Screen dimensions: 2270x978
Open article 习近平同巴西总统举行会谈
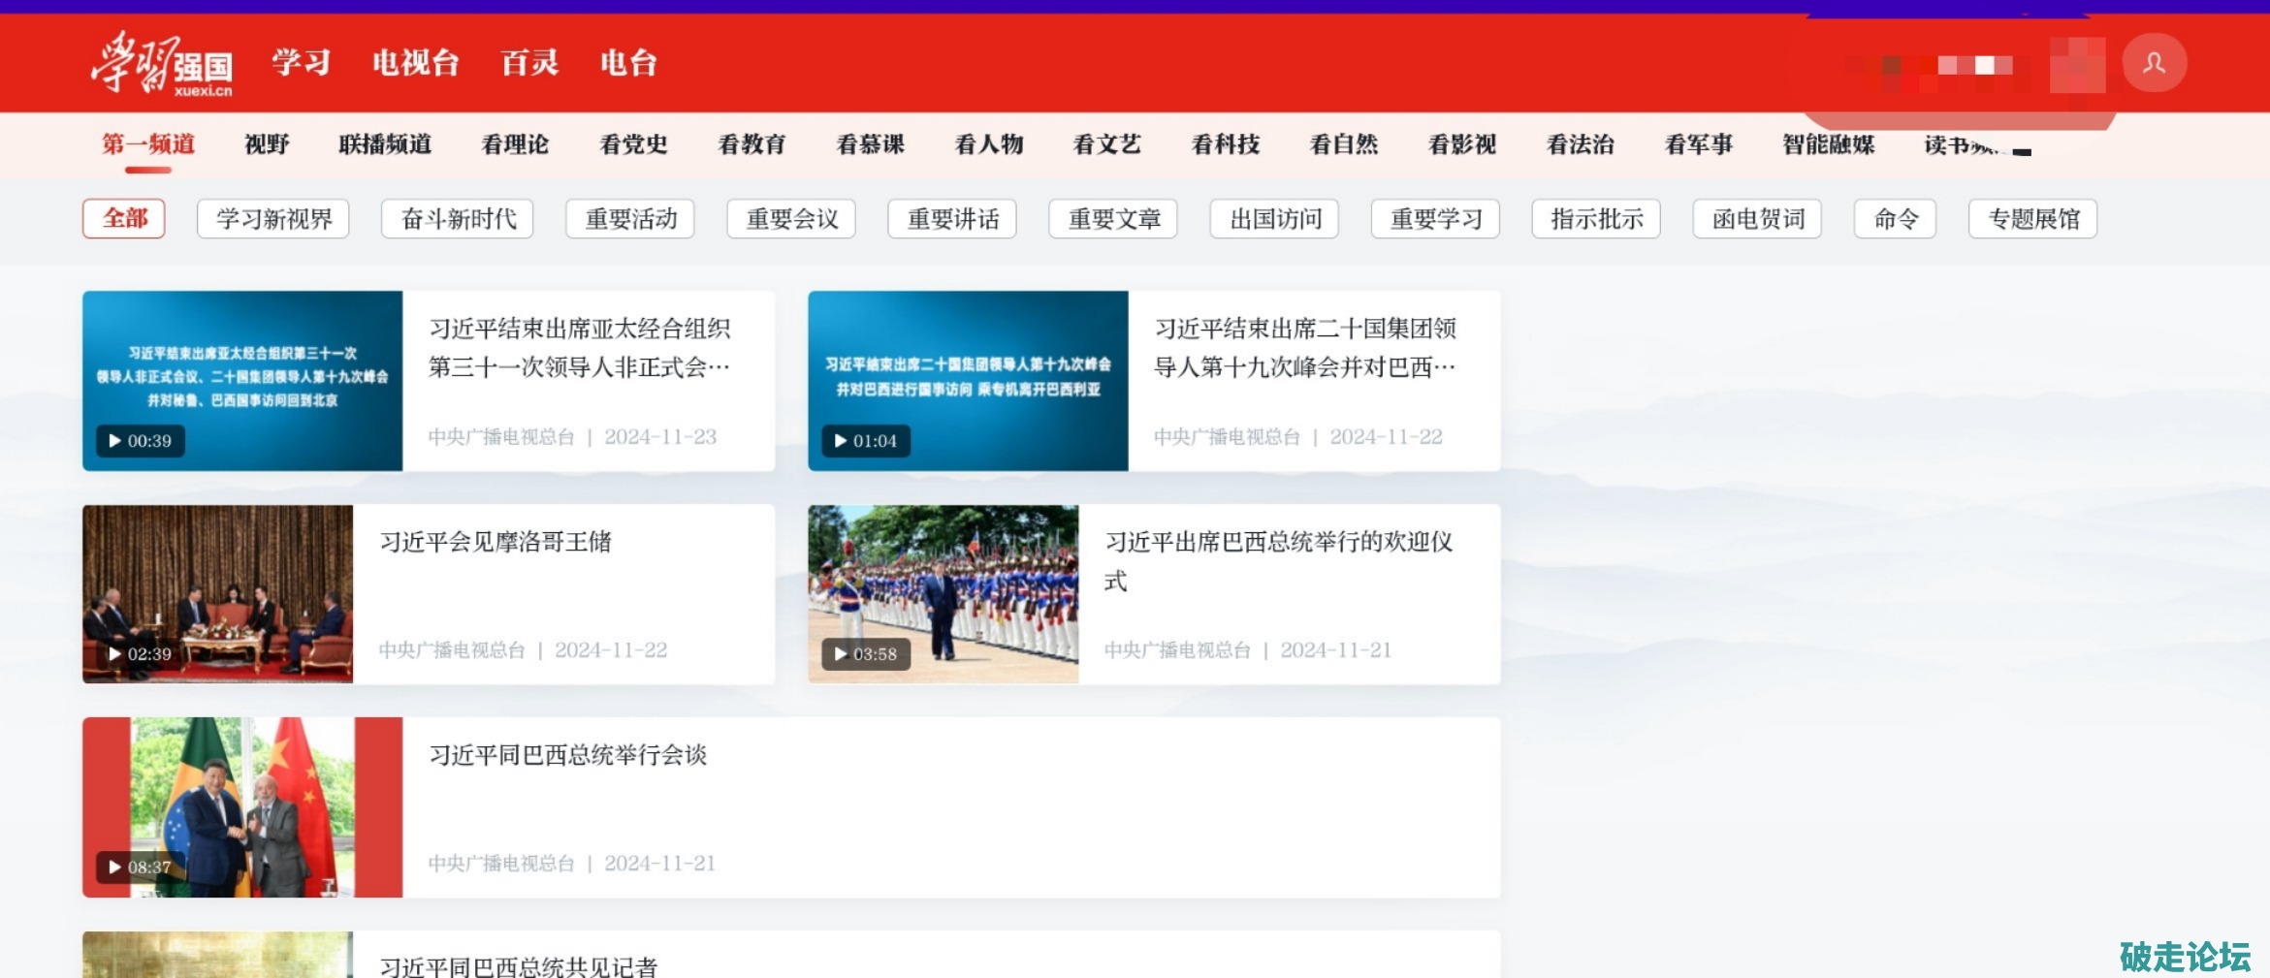point(567,755)
